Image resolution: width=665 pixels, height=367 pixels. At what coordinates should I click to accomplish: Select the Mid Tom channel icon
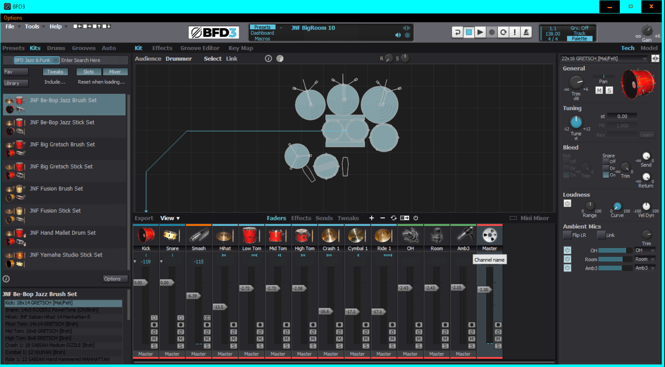point(278,235)
